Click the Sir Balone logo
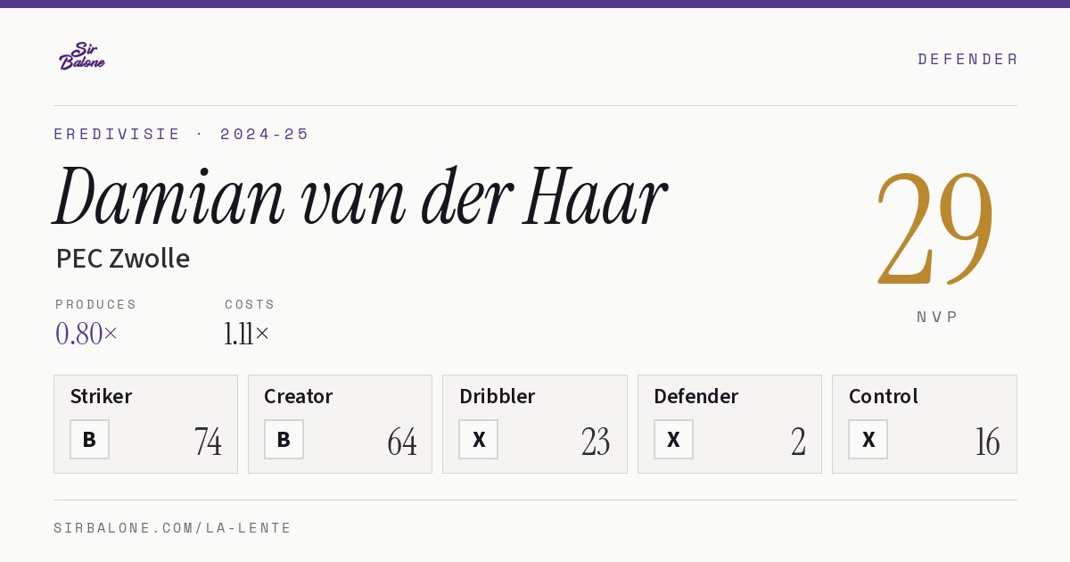This screenshot has width=1070, height=562. click(82, 56)
